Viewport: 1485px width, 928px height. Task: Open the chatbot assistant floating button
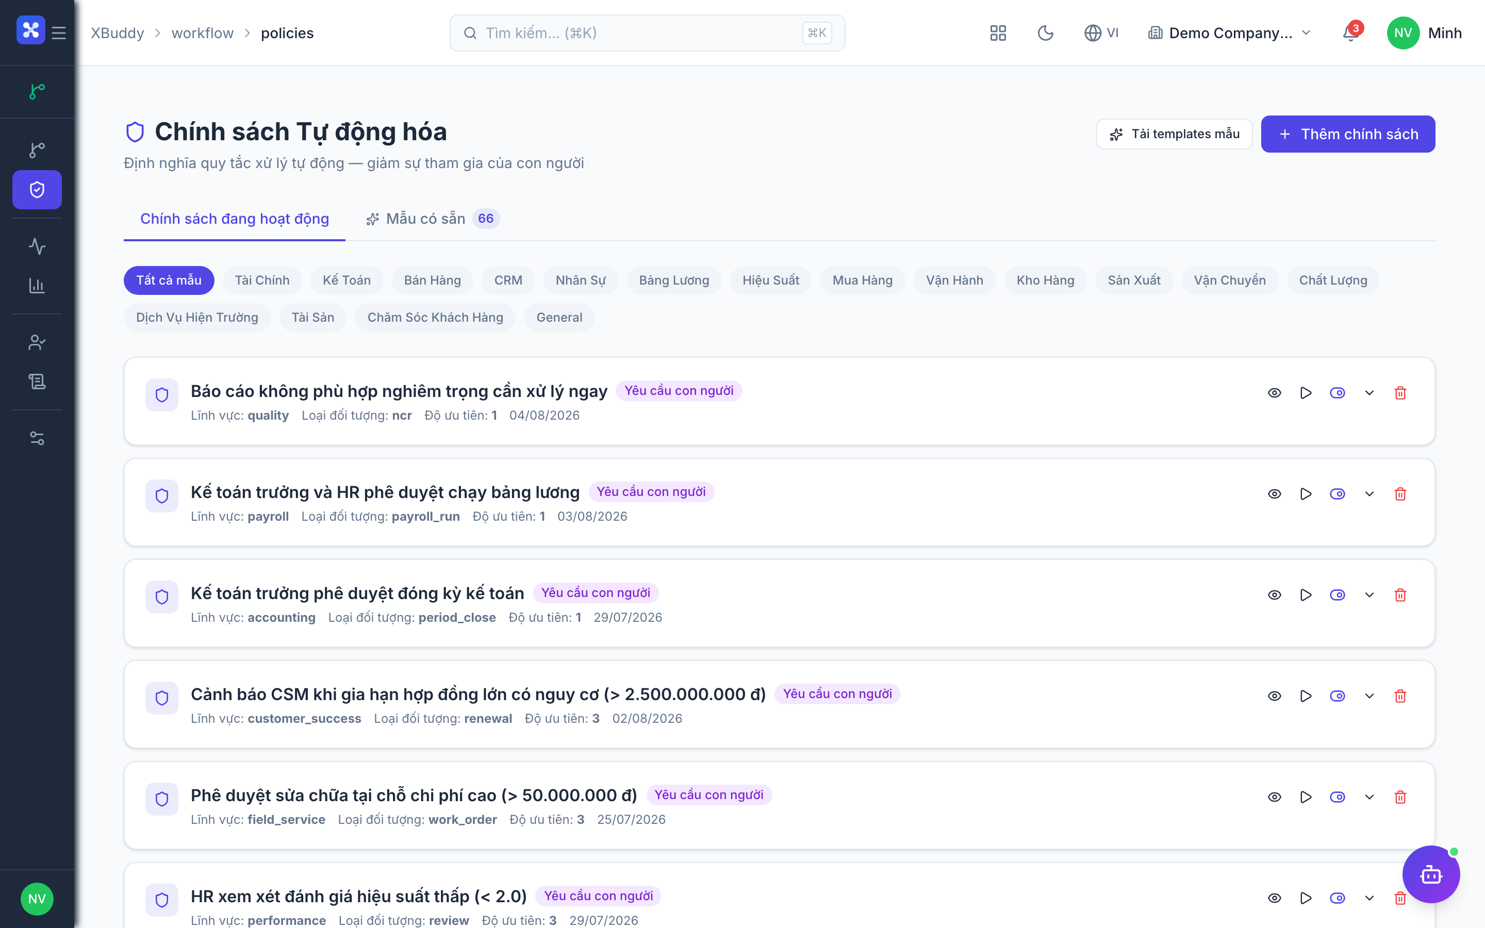1430,874
